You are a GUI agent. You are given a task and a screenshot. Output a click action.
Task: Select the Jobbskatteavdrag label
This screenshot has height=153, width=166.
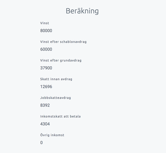pyautogui.click(x=55, y=98)
